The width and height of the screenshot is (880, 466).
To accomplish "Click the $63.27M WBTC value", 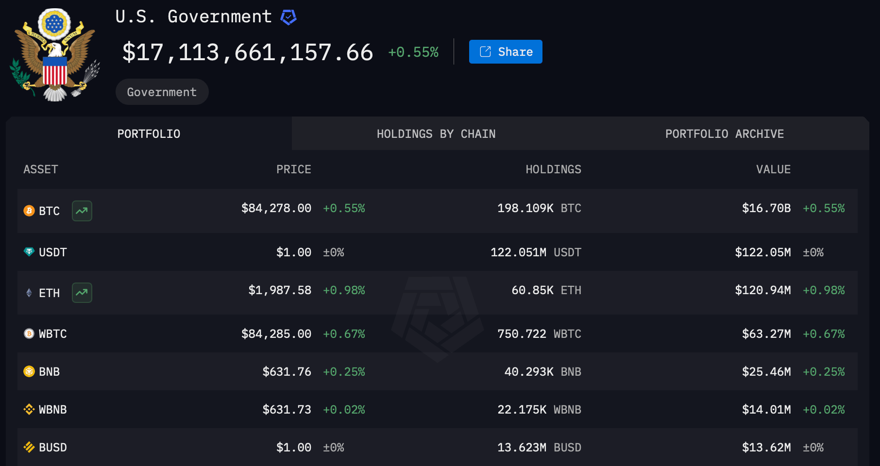I will click(766, 334).
